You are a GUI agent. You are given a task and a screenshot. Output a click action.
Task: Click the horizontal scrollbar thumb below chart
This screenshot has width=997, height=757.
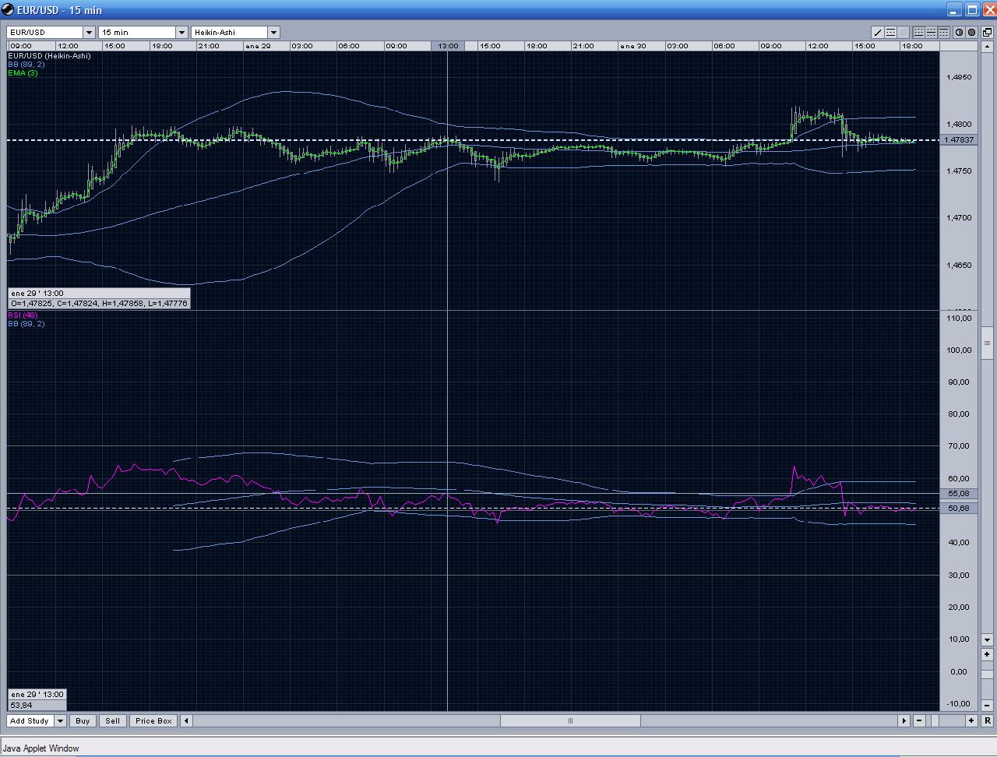click(x=570, y=721)
